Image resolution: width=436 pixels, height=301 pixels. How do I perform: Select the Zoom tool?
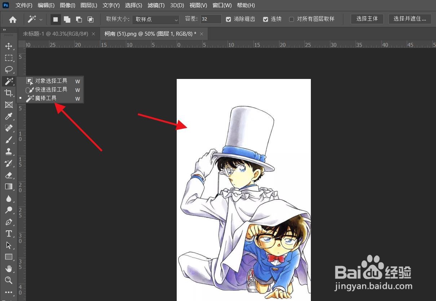coord(9,280)
